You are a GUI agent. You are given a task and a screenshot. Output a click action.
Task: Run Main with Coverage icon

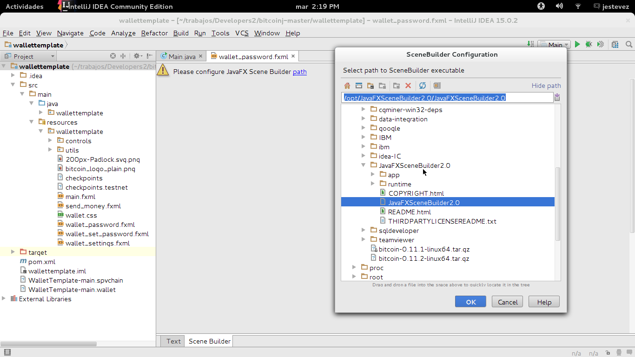tap(601, 45)
